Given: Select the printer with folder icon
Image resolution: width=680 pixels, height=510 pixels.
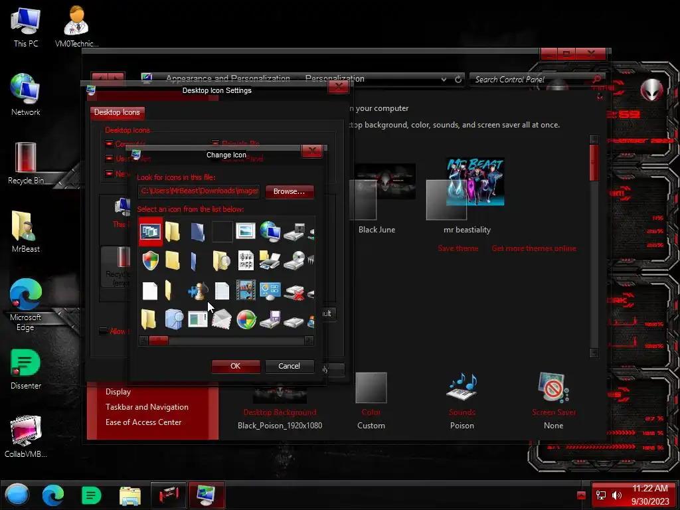Looking at the screenshot, I should click(270, 260).
